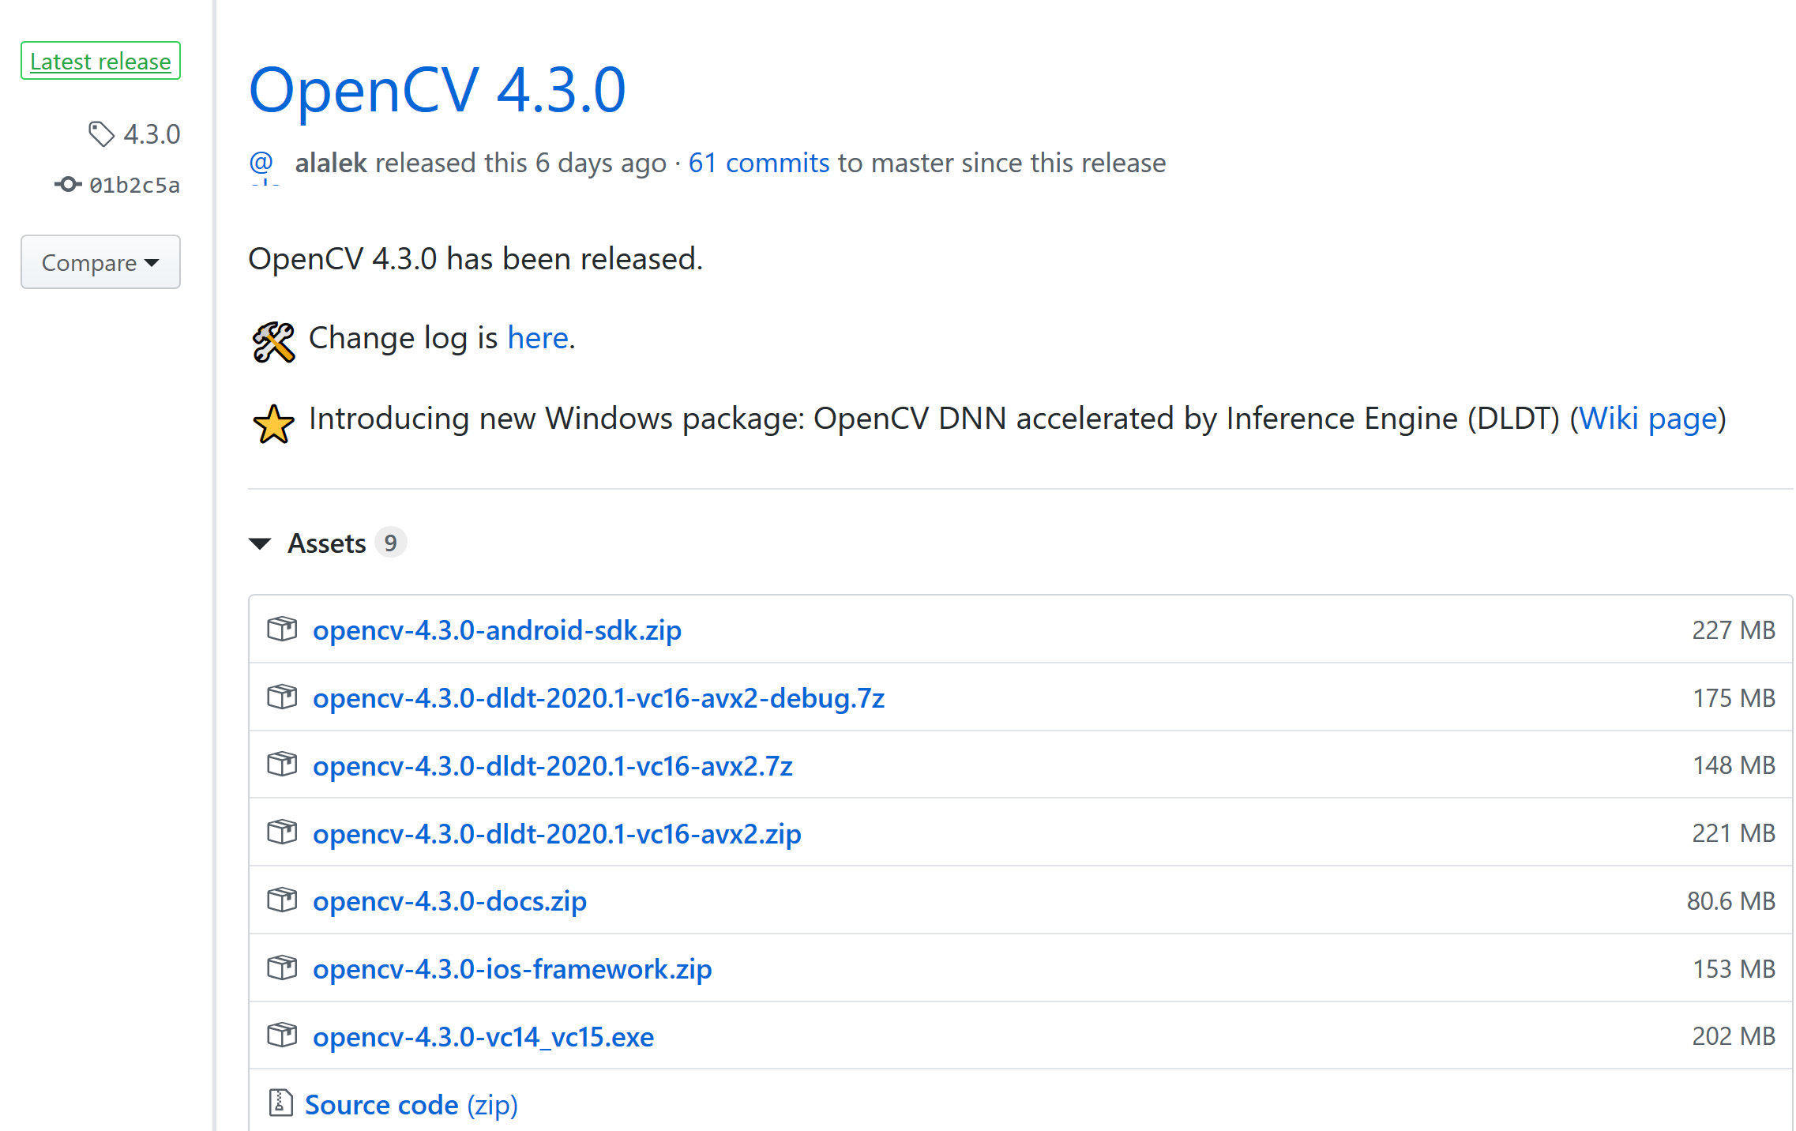Open the Latest release badge link
The width and height of the screenshot is (1796, 1131).
100,61
